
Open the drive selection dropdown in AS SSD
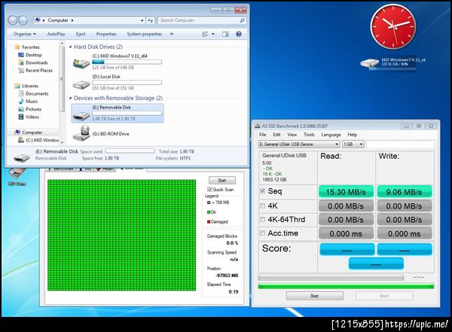point(299,144)
